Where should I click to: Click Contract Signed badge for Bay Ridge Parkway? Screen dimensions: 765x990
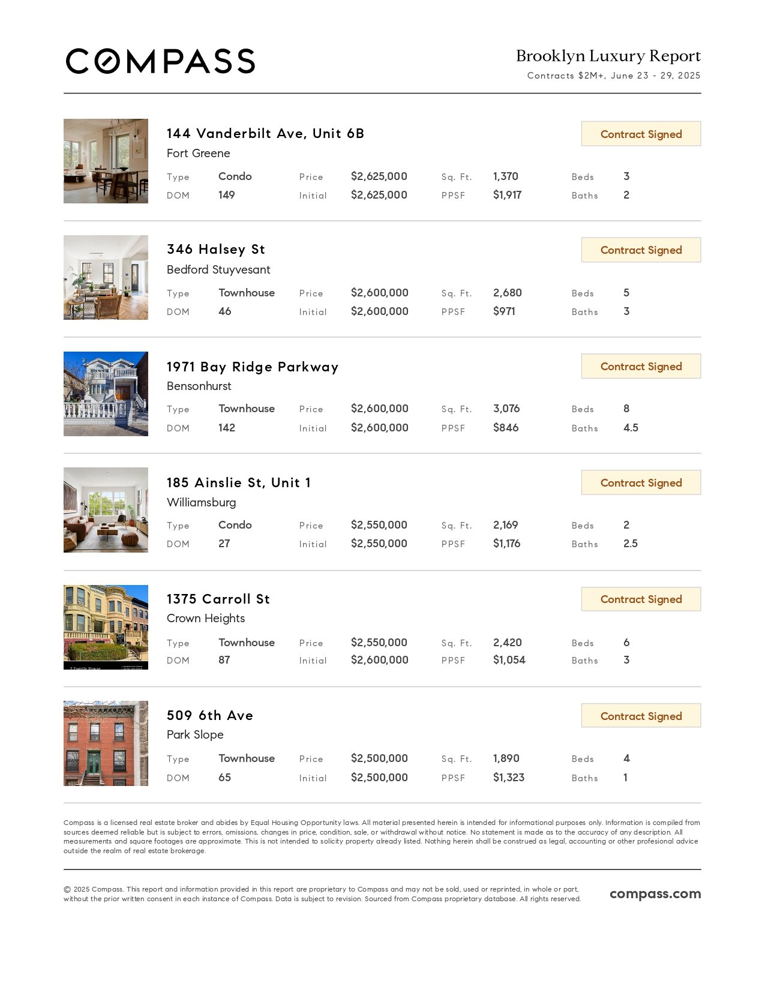[641, 366]
